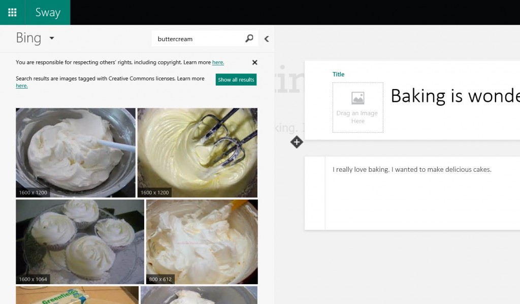
Task: Click the 'Baking is wonde' title text
Action: (454, 96)
